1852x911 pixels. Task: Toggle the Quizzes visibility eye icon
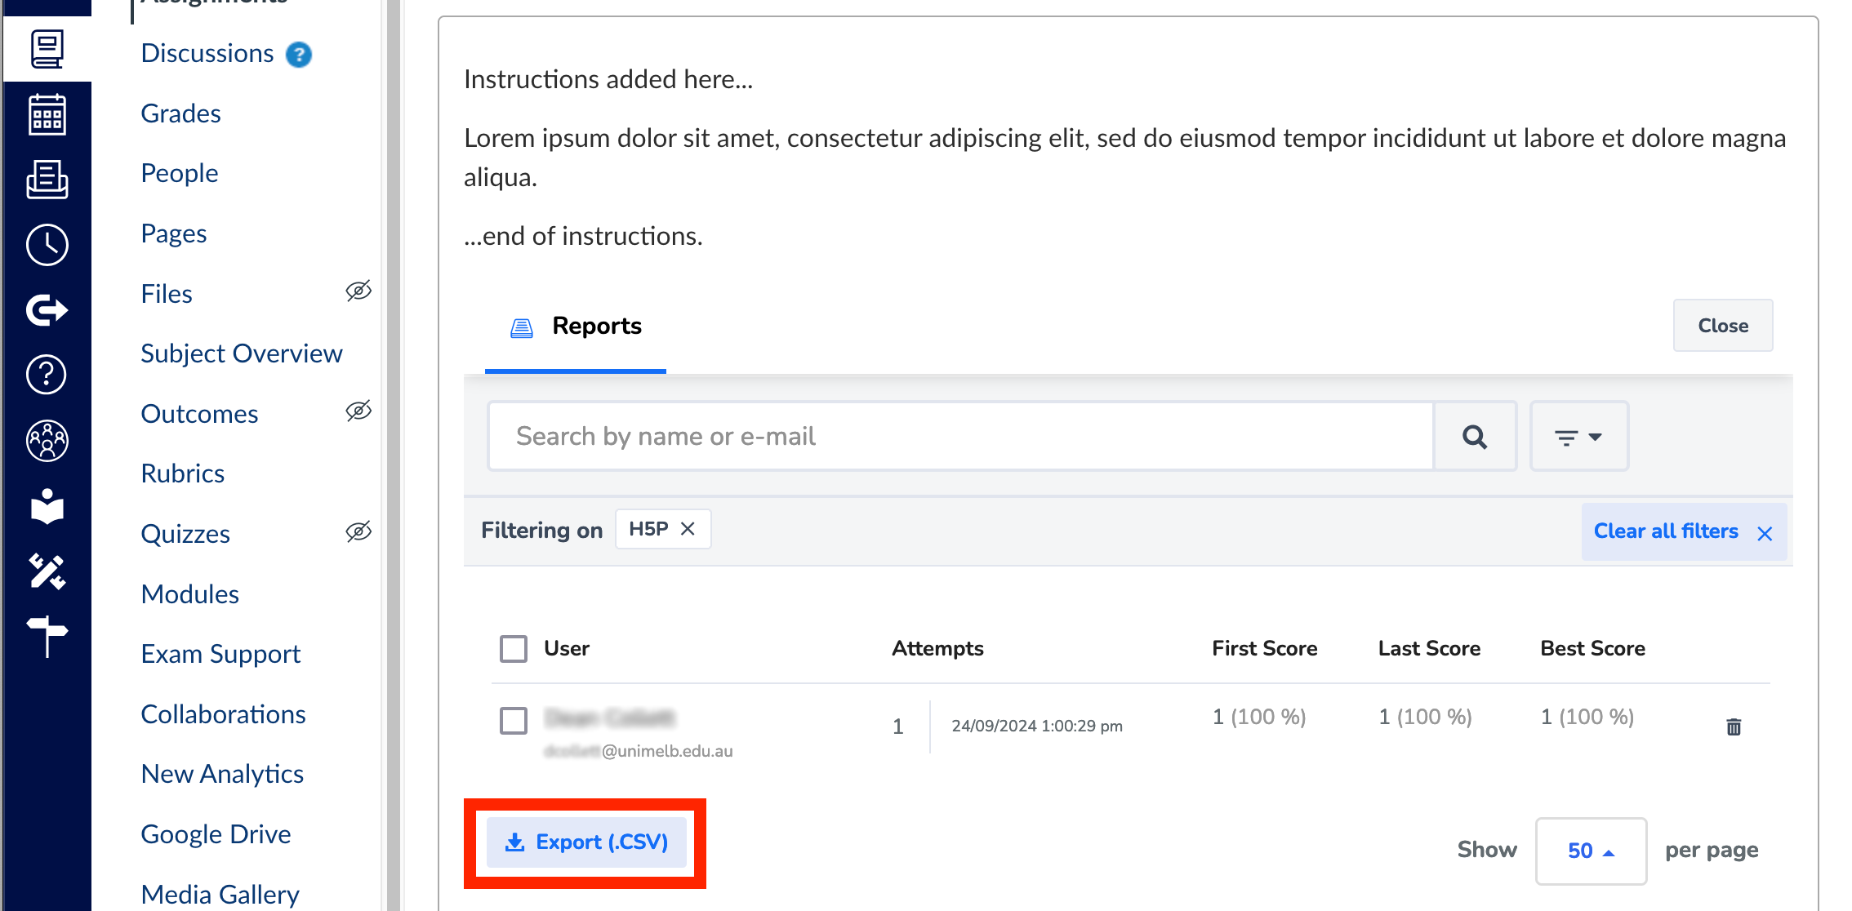pos(358,531)
